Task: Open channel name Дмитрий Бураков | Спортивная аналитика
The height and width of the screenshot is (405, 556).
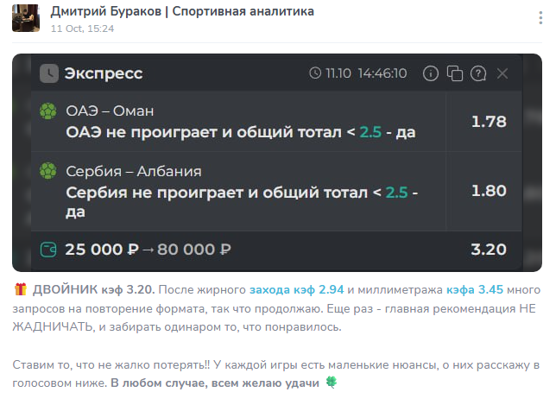Action: pos(182,11)
